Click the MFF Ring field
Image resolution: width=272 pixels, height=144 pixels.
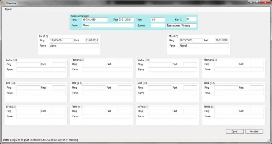[160, 88]
